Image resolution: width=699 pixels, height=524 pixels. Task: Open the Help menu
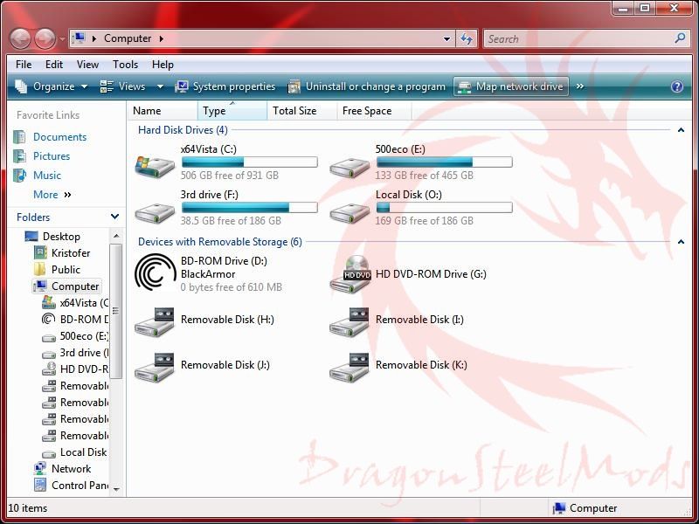[x=163, y=65]
